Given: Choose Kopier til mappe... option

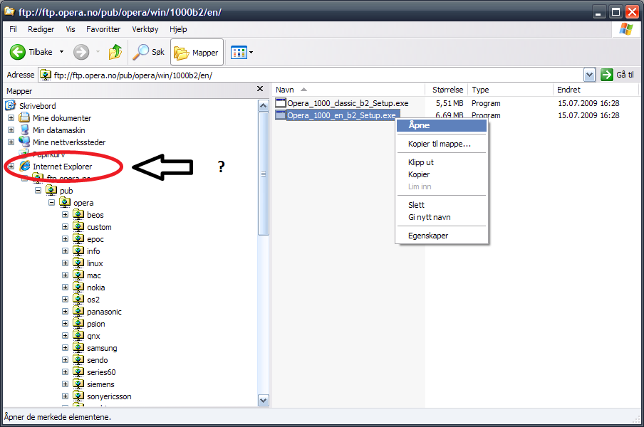Looking at the screenshot, I should click(x=442, y=144).
